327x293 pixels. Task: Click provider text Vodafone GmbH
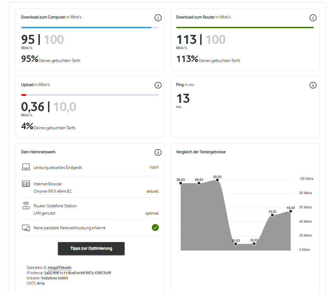tap(54, 278)
